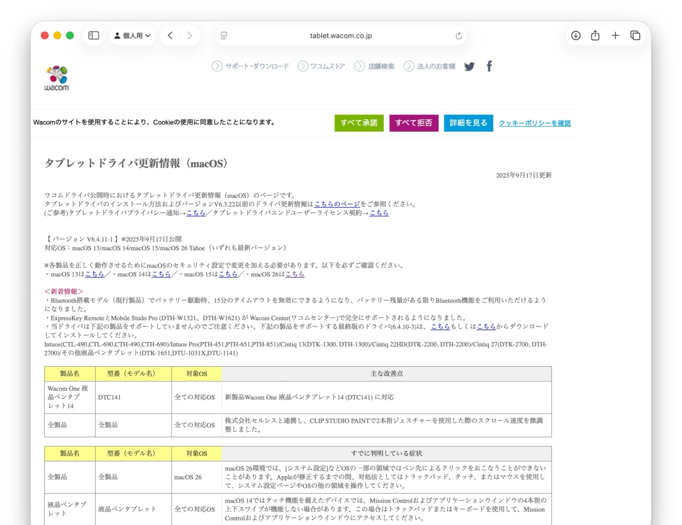Reject cookies with the すべて拒否 button
682x525 pixels.
pos(414,123)
